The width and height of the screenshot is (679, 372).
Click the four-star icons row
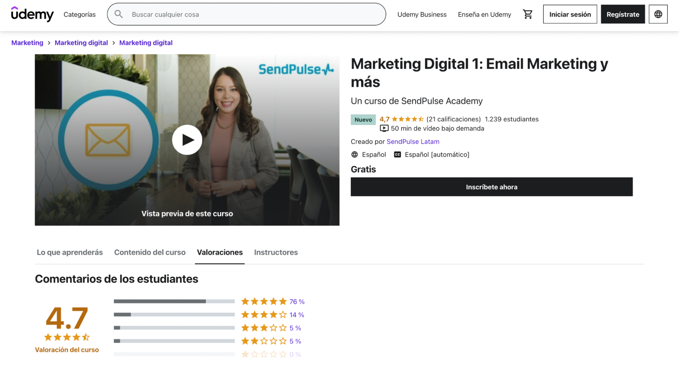point(264,315)
